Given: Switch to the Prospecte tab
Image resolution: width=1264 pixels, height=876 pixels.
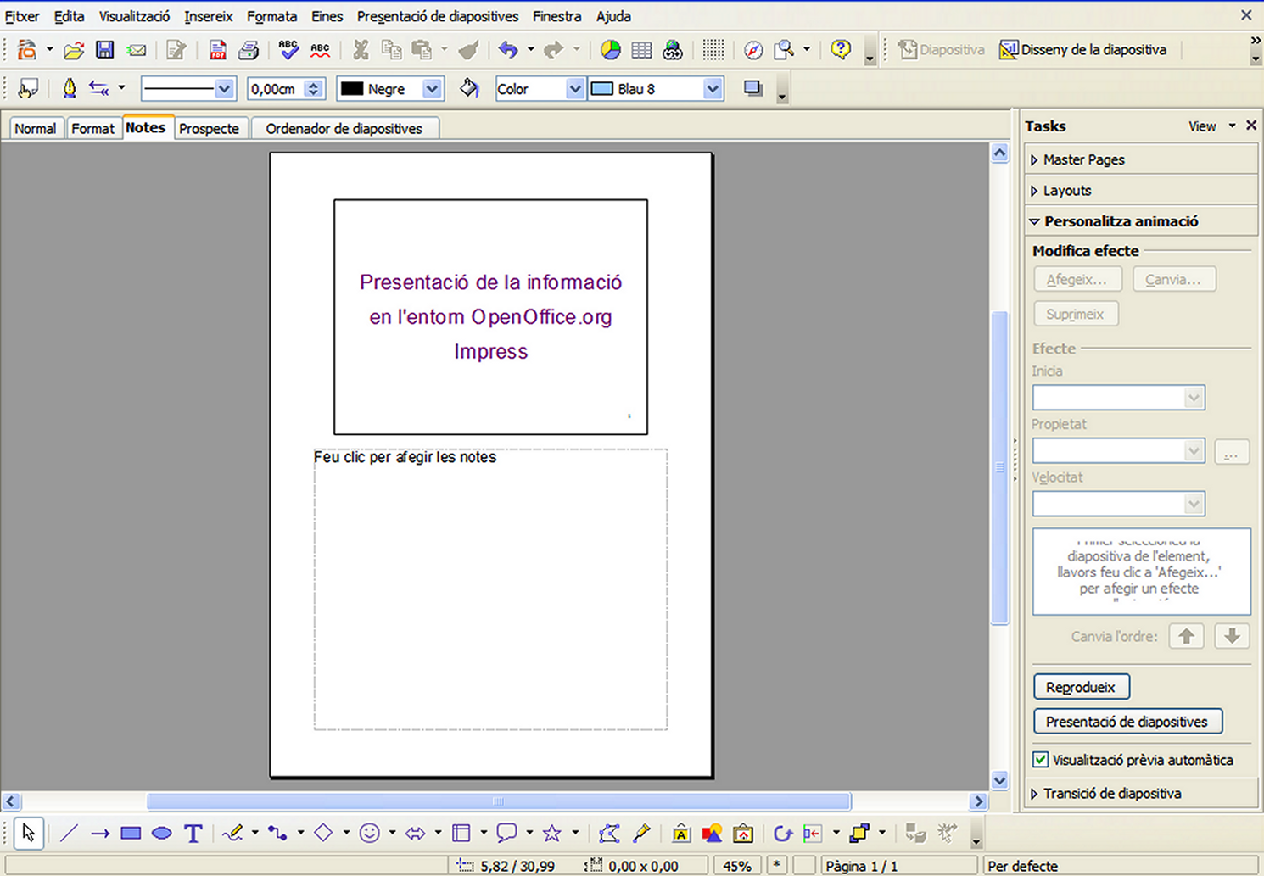Looking at the screenshot, I should [209, 128].
